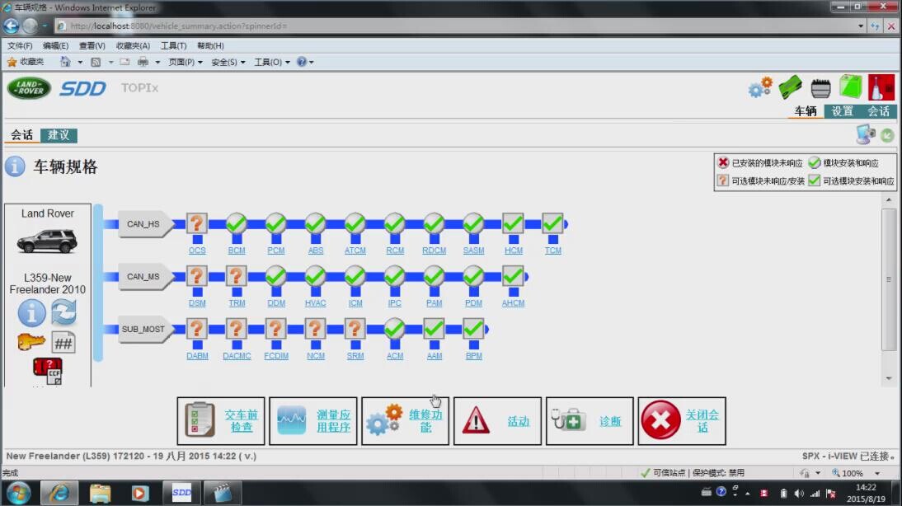Click the SDD taskbar icon
Viewport: 902px width, 506px height.
[181, 493]
